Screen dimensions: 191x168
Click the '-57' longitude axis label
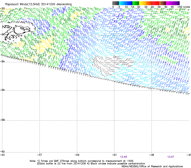tap(39, 155)
